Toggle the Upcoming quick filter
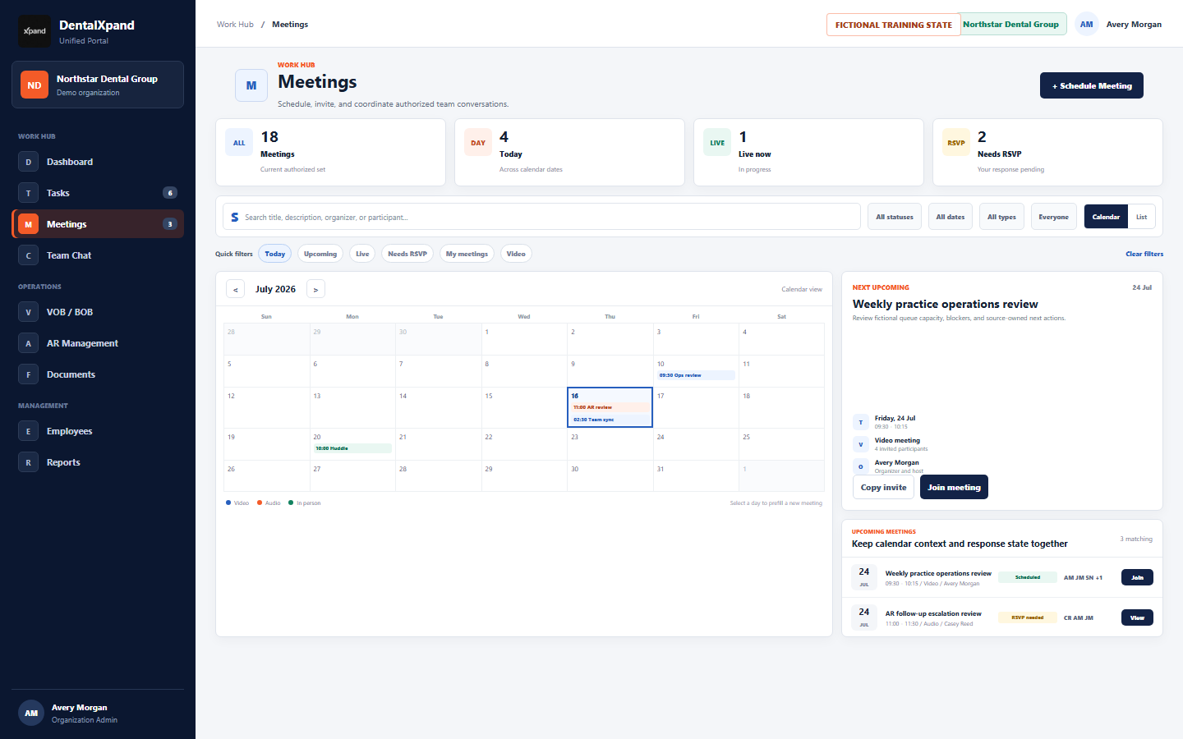 320,254
